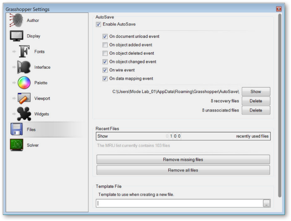Select Widgets settings label

(x=41, y=114)
